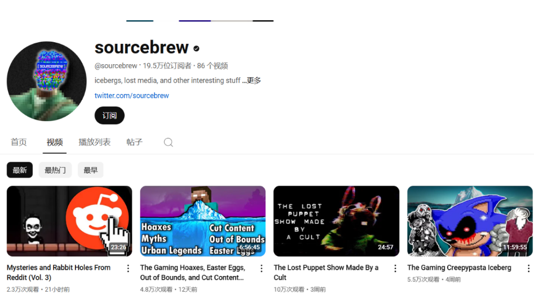This screenshot has width=534, height=294.
Task: Play the Reddit mysteries video thumbnail
Action: pos(69,221)
